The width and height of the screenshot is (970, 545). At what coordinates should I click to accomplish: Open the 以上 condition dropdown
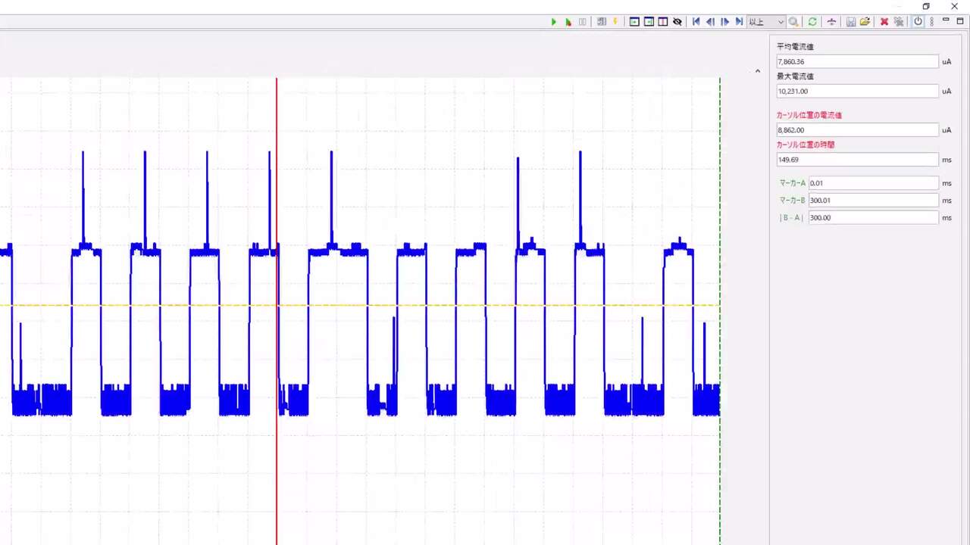click(x=766, y=22)
